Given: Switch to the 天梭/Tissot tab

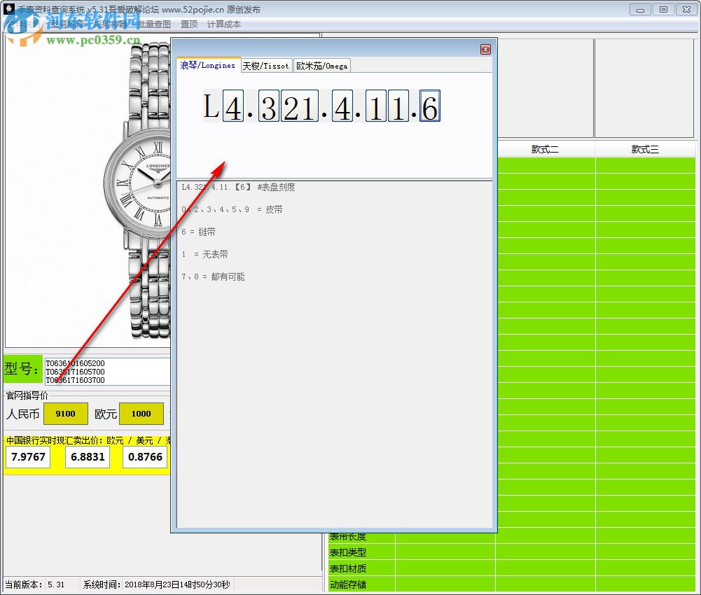Looking at the screenshot, I should click(265, 66).
